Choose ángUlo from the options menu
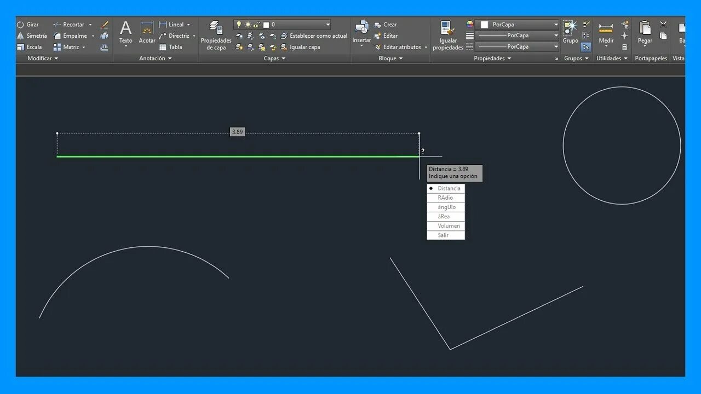This screenshot has width=701, height=394. pos(446,207)
